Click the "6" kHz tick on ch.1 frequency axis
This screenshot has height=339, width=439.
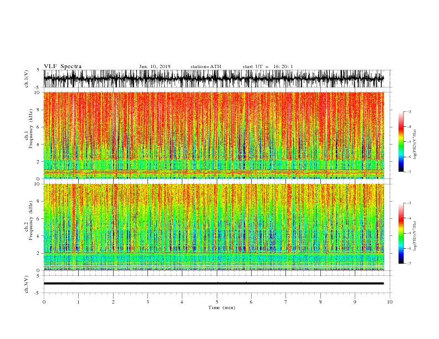[38, 127]
